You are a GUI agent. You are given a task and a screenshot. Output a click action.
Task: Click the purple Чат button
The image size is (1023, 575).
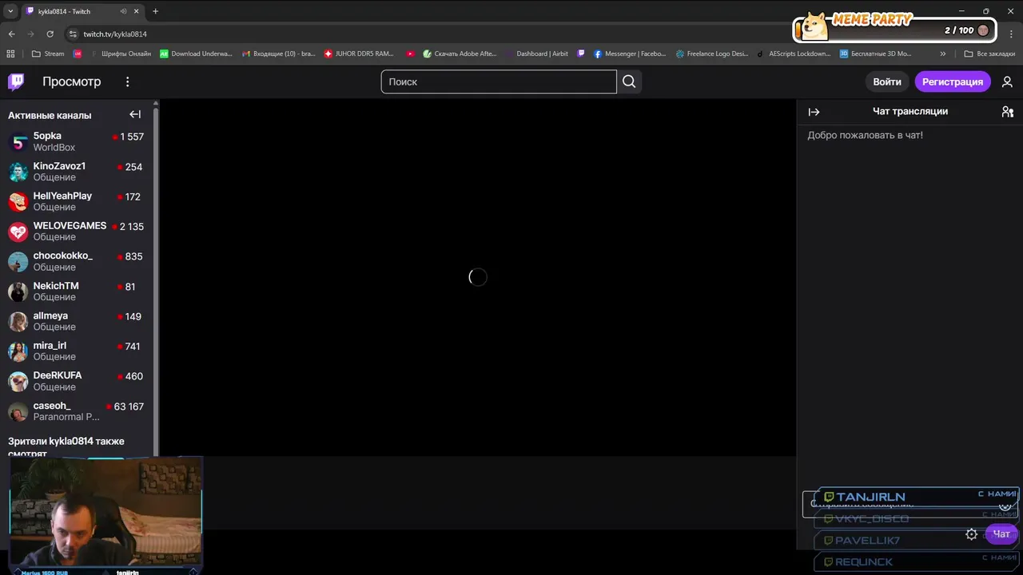click(x=1001, y=534)
